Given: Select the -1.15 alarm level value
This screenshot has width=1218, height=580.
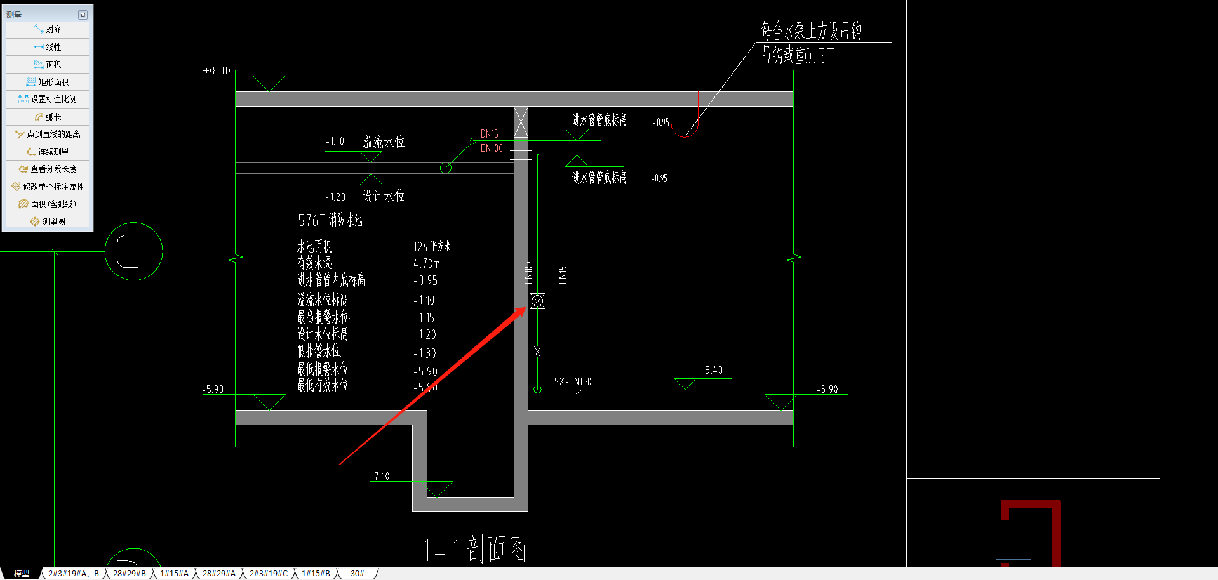Looking at the screenshot, I should 424,318.
